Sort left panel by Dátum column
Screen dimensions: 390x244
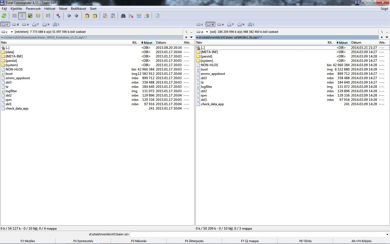tap(169, 43)
